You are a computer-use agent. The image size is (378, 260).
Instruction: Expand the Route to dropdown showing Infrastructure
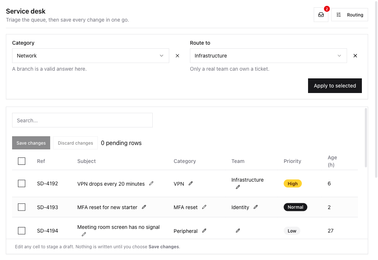click(268, 56)
